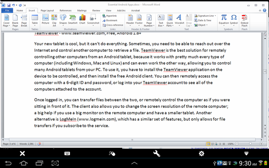269x168 pixels.
Task: Add a Bookmark
Action: pos(110,20)
